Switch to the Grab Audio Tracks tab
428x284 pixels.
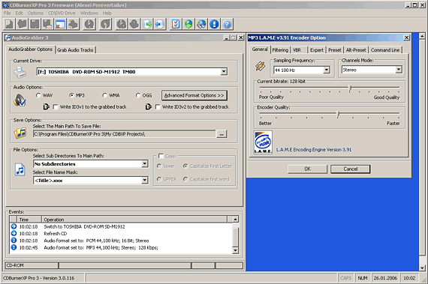click(75, 49)
